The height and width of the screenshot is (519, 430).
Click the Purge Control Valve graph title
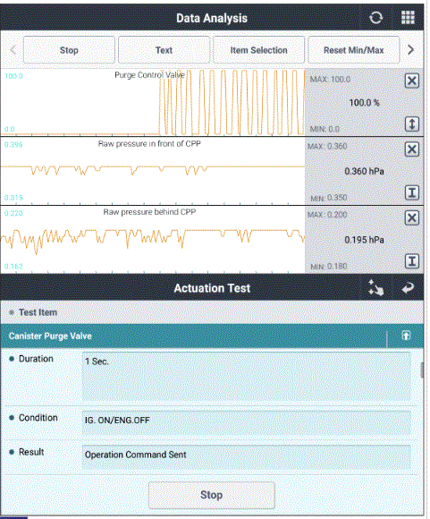[x=149, y=75]
